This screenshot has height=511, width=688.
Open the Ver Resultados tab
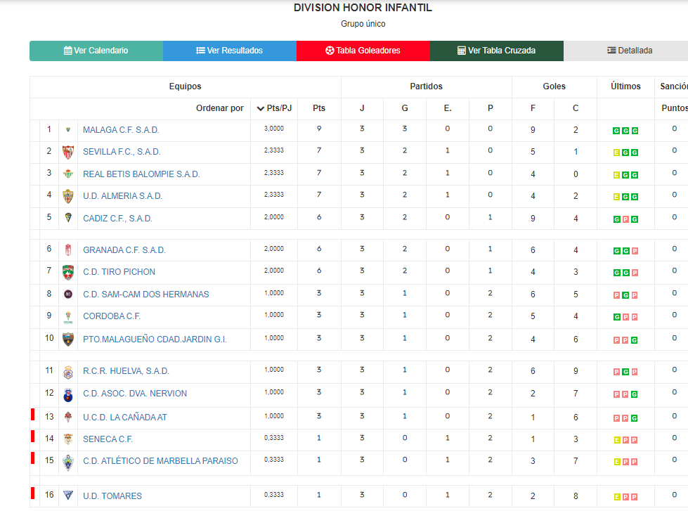(x=230, y=51)
